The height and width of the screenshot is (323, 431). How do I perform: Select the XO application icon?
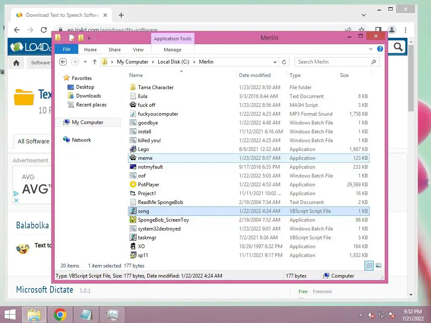click(x=133, y=246)
